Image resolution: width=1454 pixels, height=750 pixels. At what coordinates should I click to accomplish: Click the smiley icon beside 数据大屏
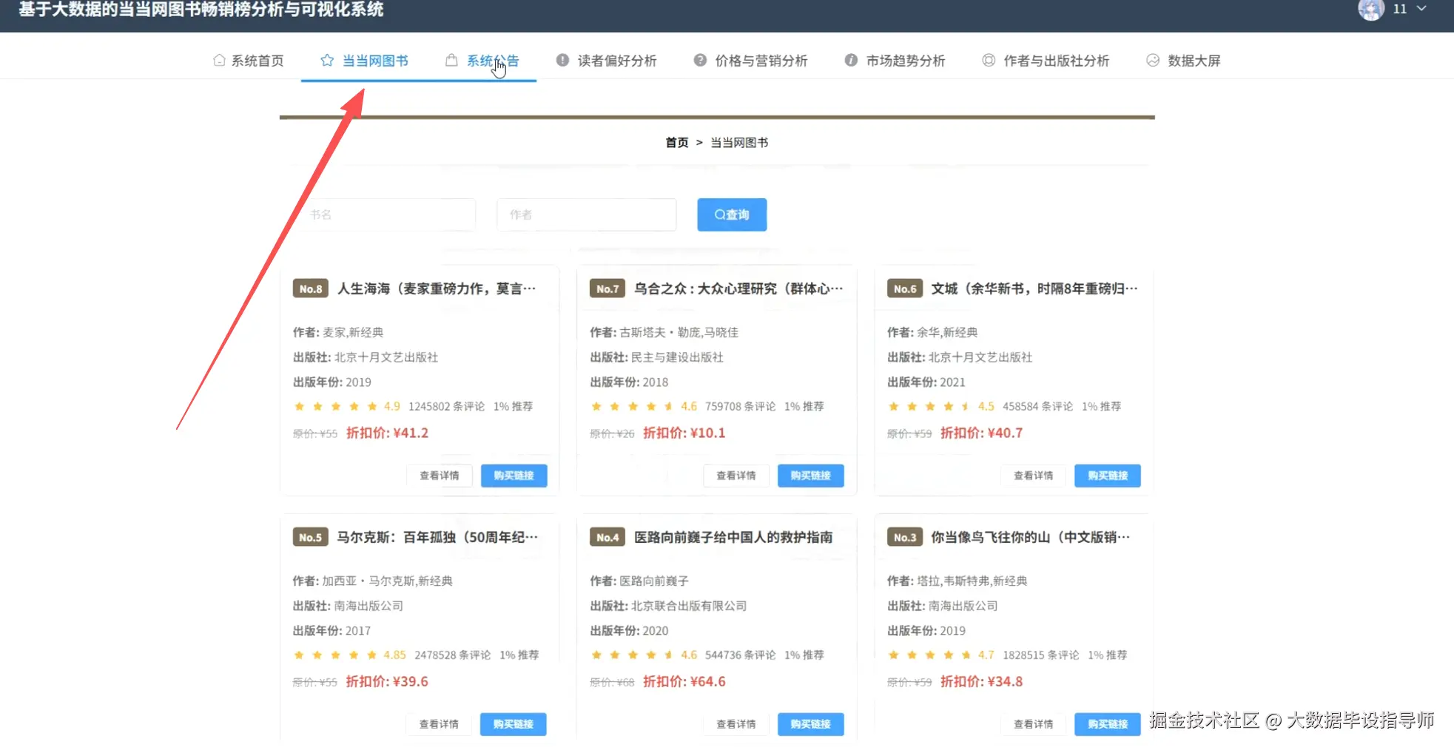point(1153,61)
